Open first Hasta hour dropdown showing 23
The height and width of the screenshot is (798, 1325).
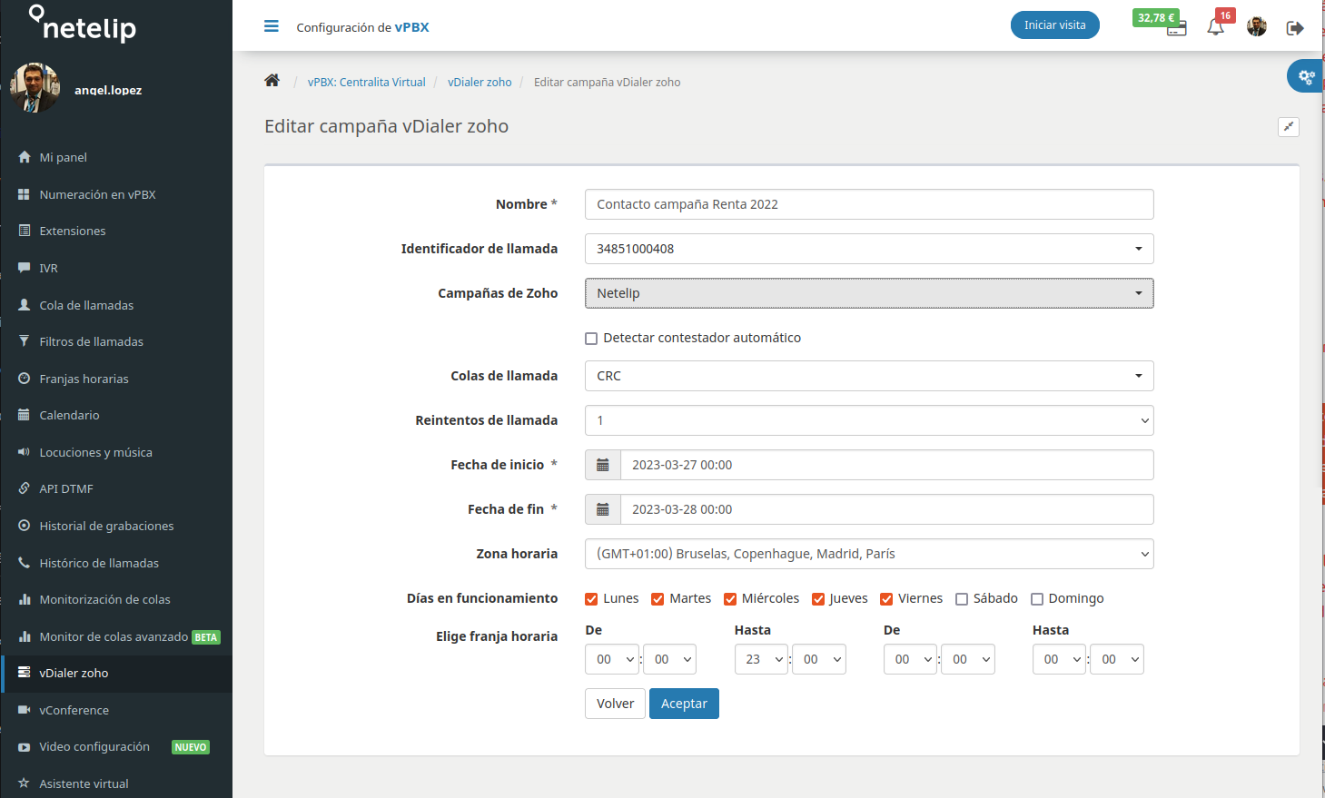(x=761, y=659)
